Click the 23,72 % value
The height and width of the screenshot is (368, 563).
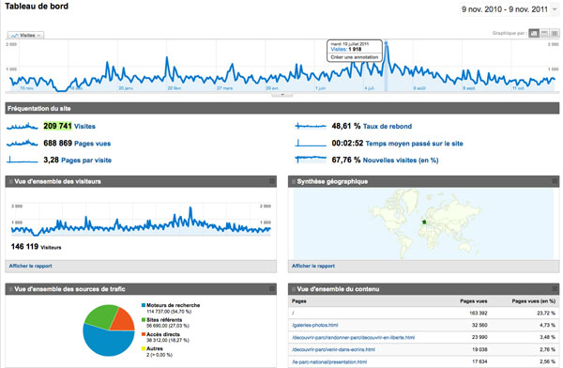click(546, 313)
